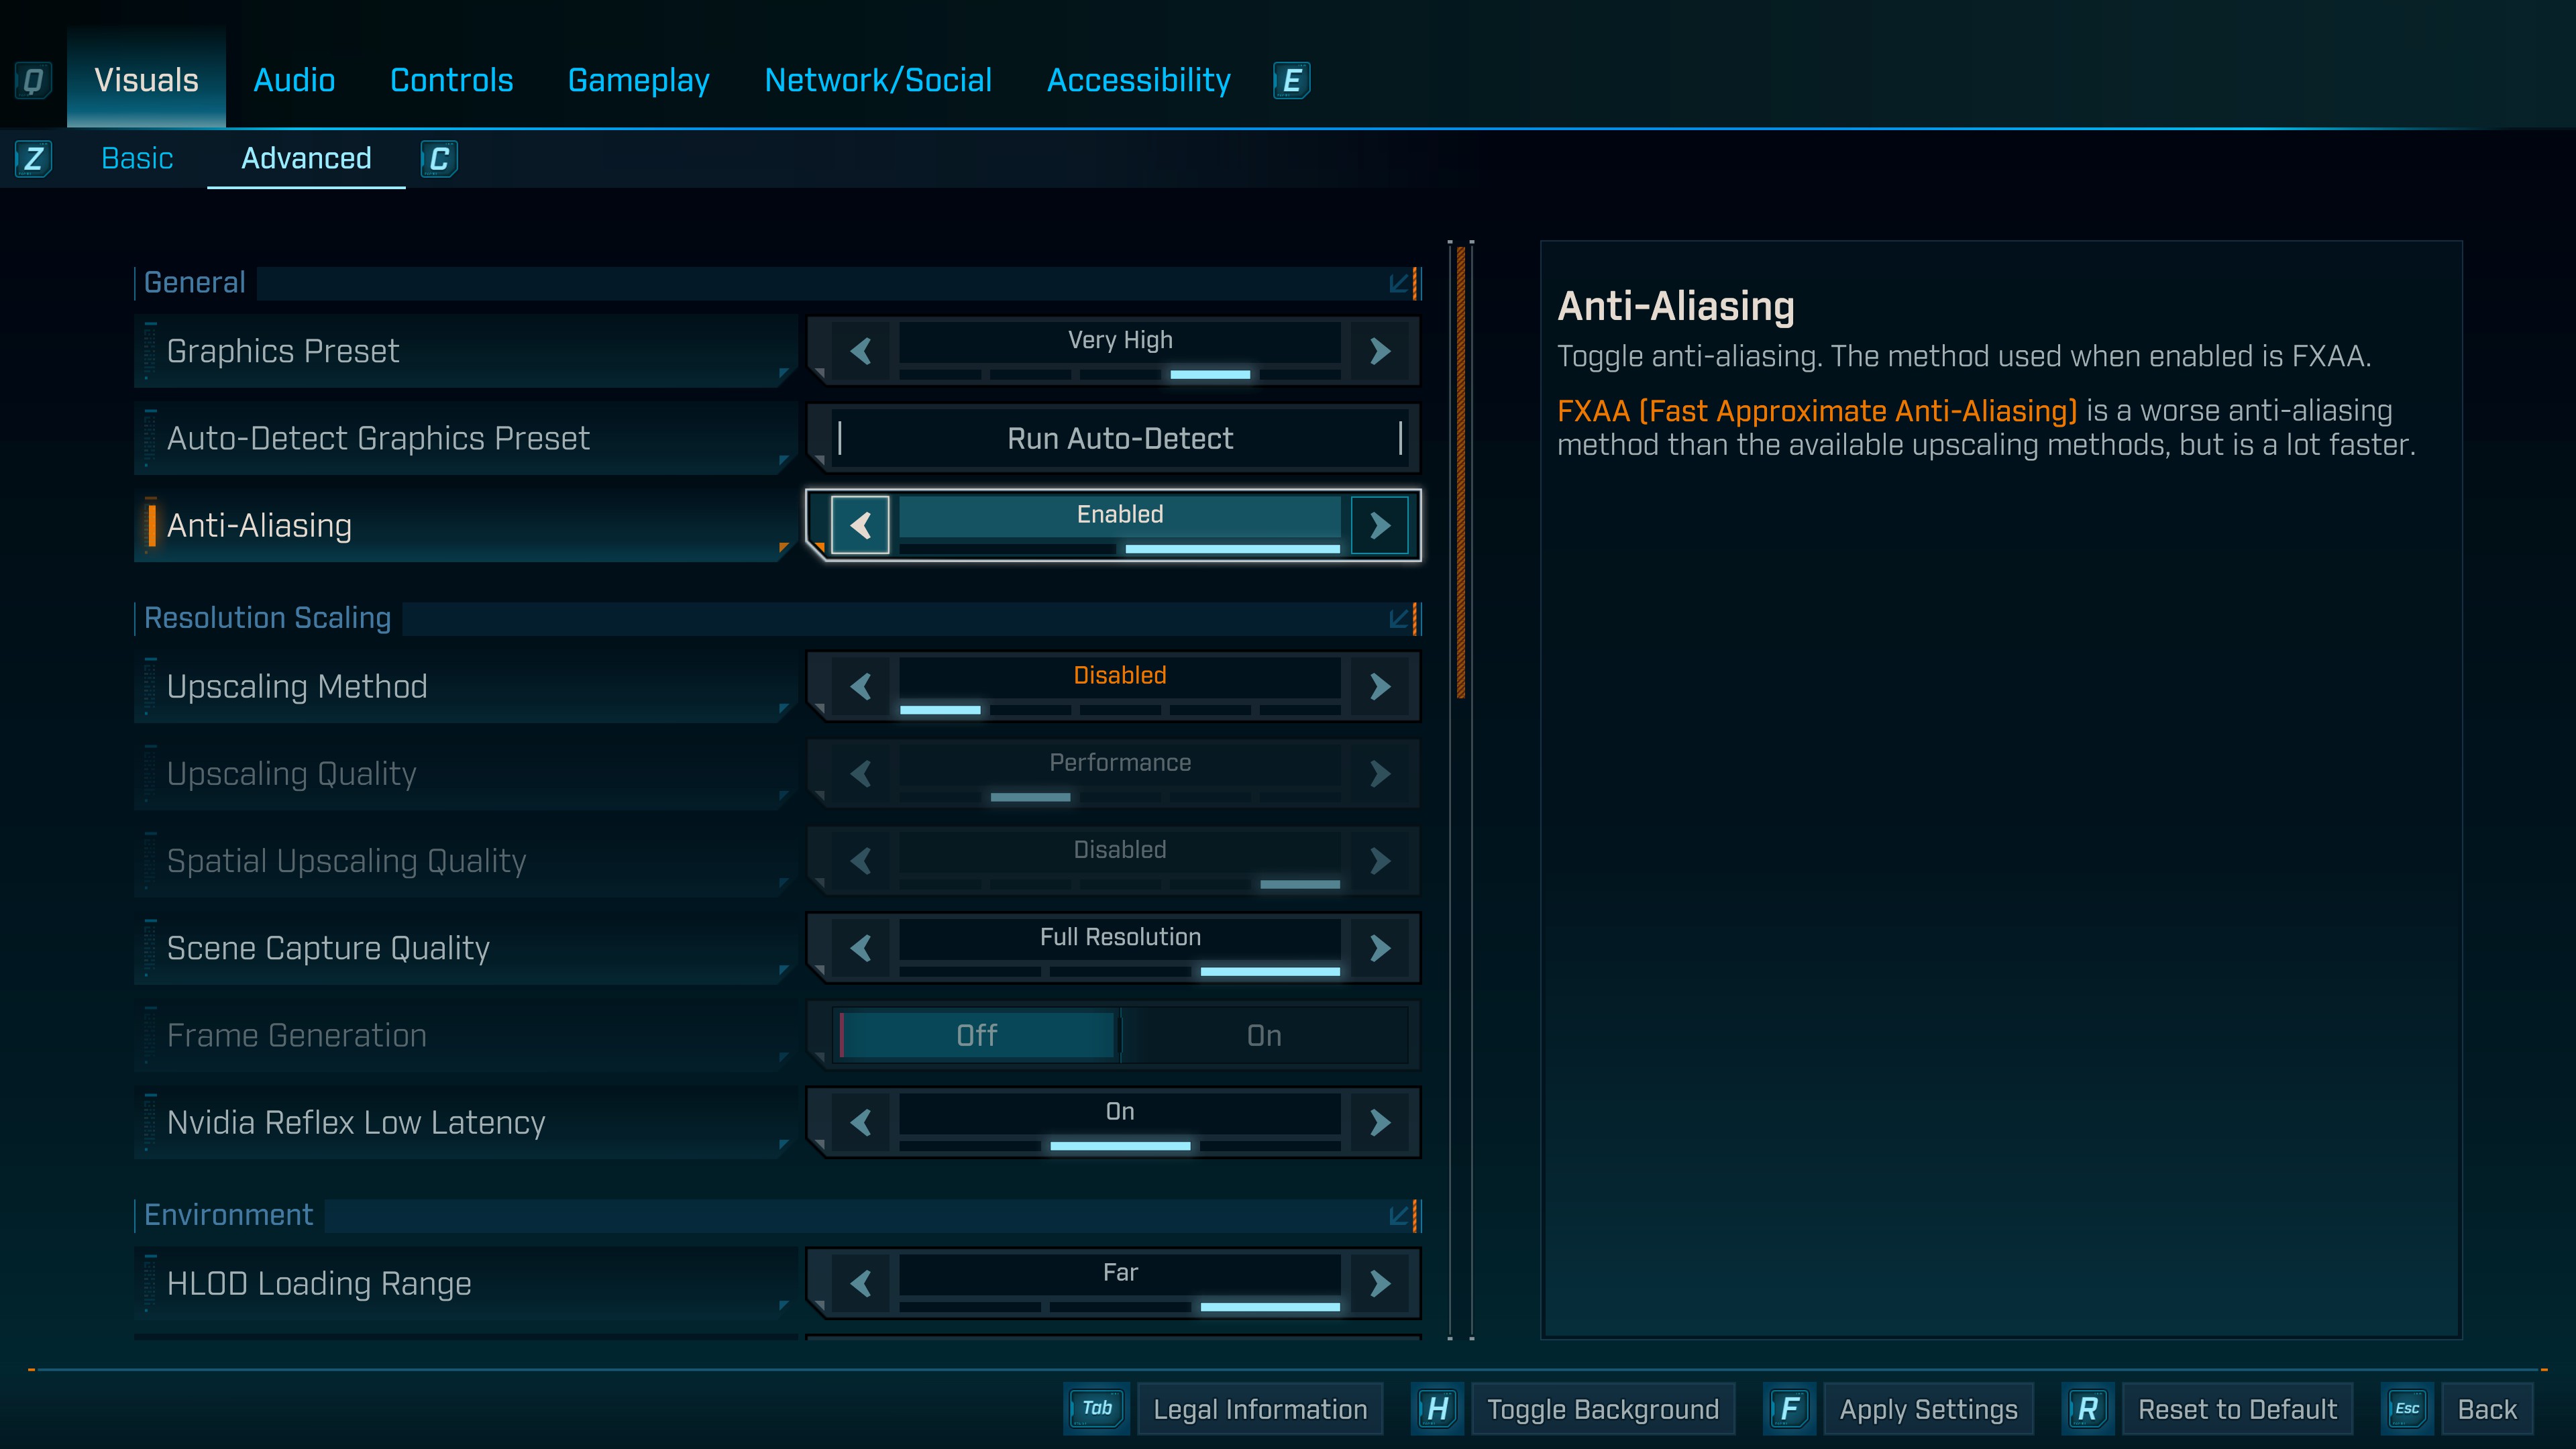
Task: Click the 'Very High' preset value
Action: click(x=1120, y=340)
